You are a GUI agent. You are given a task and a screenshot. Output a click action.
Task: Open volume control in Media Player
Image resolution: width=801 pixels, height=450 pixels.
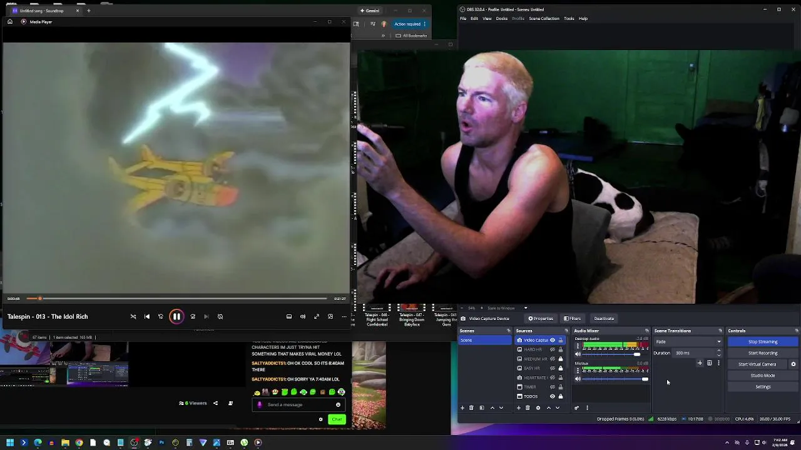click(303, 316)
